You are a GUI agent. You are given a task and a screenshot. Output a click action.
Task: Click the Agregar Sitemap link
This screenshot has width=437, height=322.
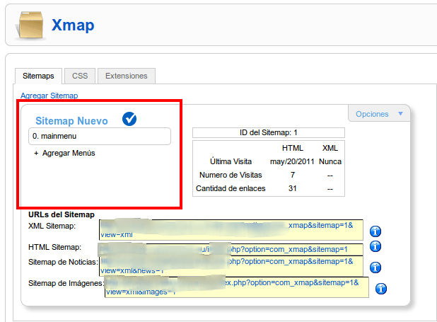click(x=49, y=96)
